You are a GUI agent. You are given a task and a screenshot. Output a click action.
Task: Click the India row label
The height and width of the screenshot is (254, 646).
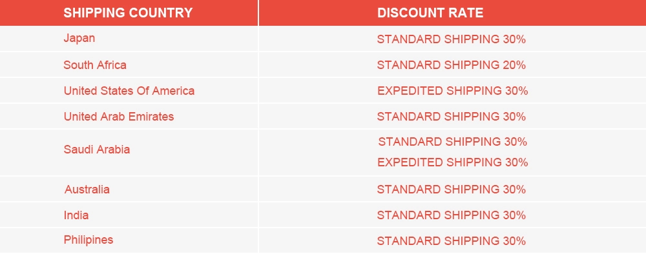pos(76,215)
